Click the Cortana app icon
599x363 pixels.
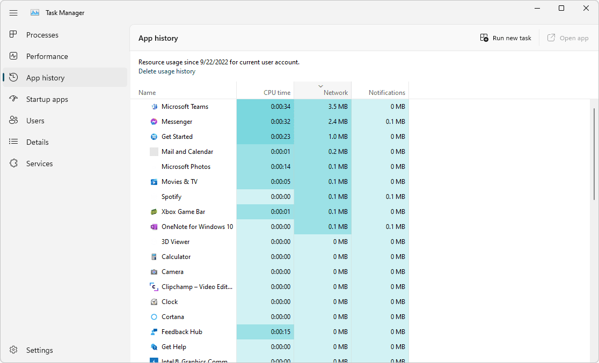click(154, 316)
